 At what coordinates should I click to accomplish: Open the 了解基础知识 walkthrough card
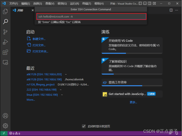click(x=132, y=66)
